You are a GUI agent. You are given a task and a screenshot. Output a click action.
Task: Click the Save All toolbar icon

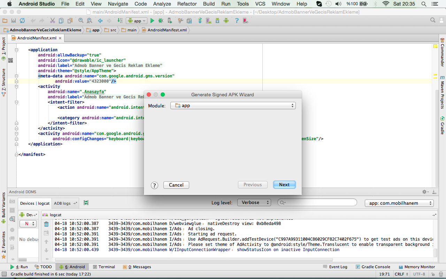(x=13, y=21)
